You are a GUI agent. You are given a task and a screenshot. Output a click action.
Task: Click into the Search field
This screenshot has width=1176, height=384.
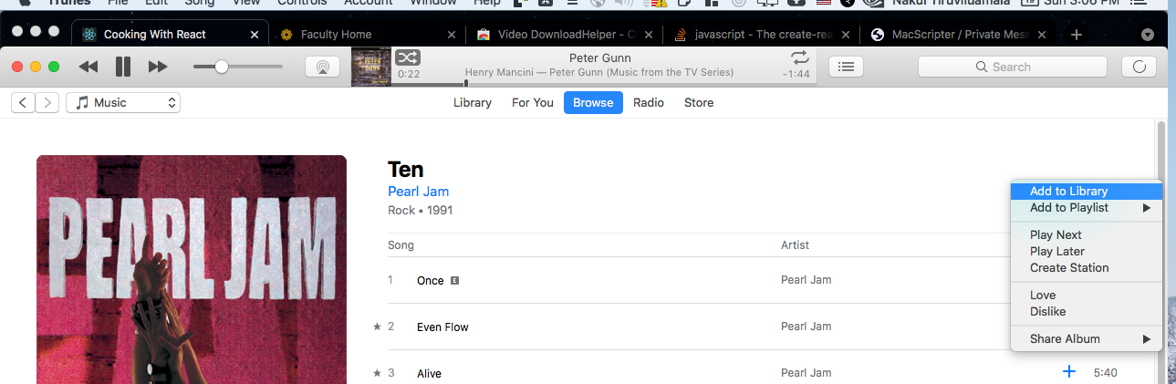point(1013,67)
